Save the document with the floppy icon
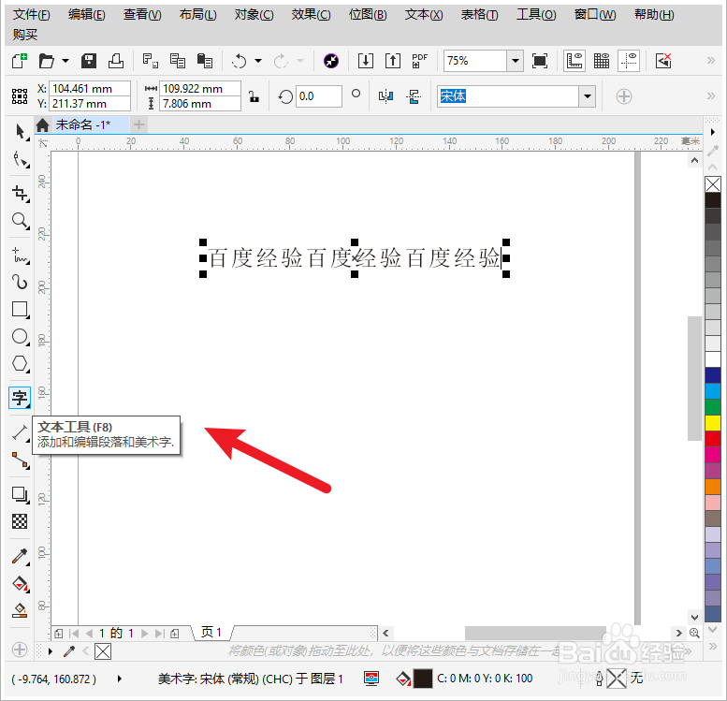The width and height of the screenshot is (727, 701). coord(89,61)
